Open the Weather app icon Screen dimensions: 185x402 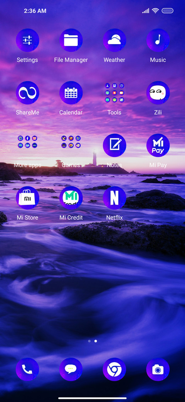[114, 40]
